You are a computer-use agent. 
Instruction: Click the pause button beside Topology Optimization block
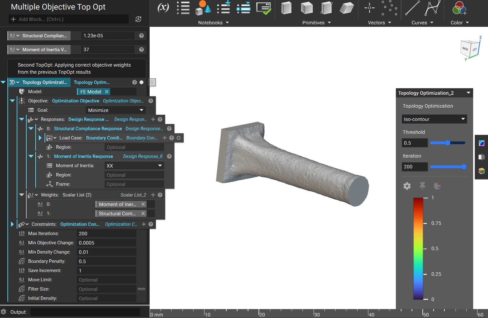(x=152, y=82)
